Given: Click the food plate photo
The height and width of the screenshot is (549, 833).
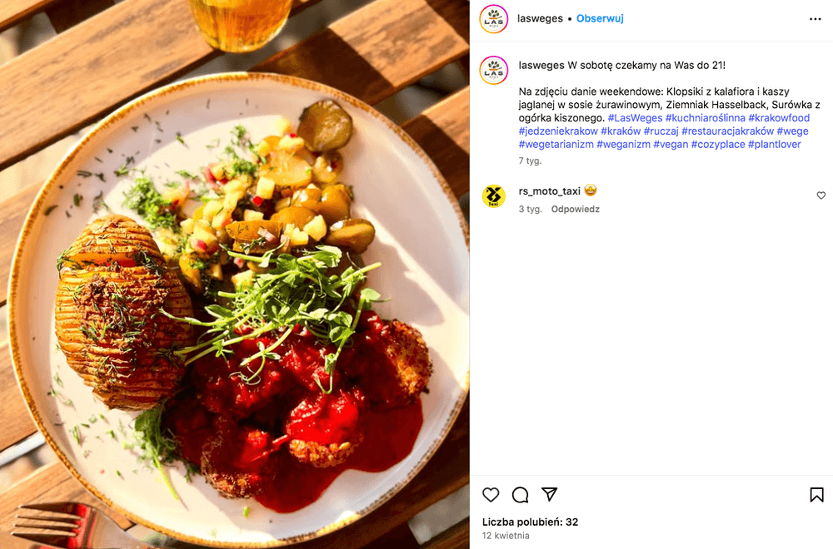Looking at the screenshot, I should click(x=234, y=274).
